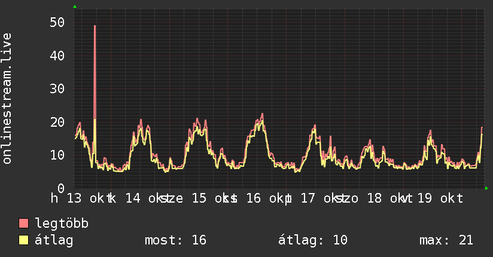Click the max: 21 statistic

tap(446, 240)
